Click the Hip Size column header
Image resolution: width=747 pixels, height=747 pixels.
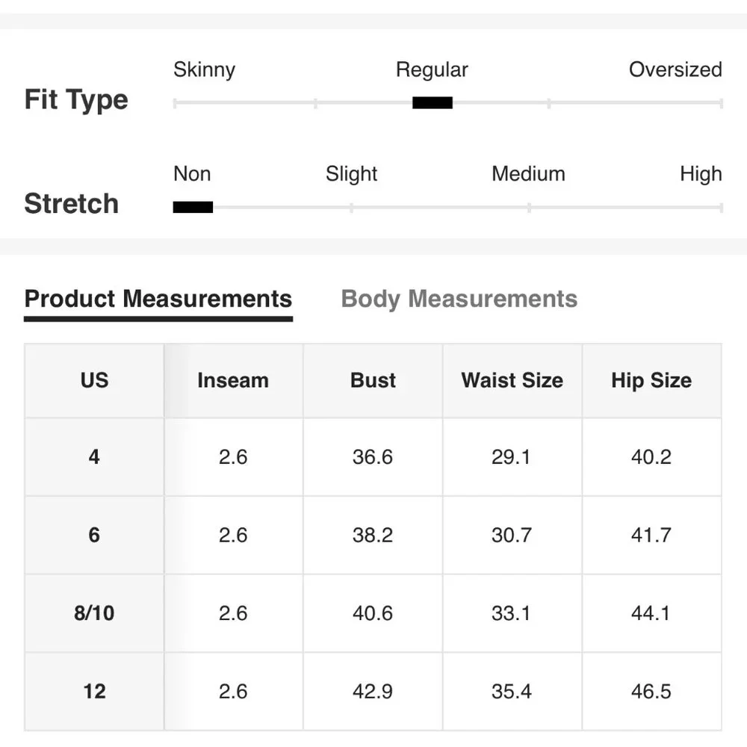651,380
